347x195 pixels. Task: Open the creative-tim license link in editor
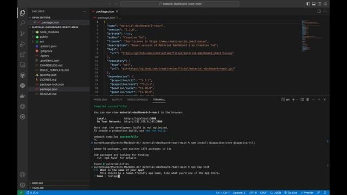[178, 41]
